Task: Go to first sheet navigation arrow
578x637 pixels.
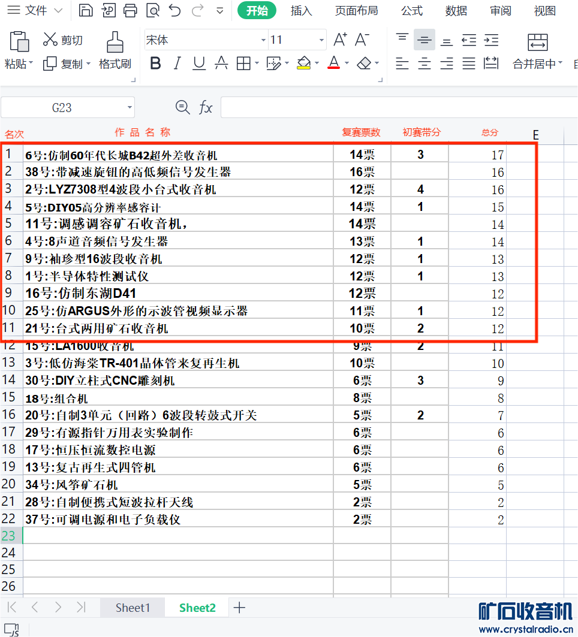Action: [x=12, y=608]
